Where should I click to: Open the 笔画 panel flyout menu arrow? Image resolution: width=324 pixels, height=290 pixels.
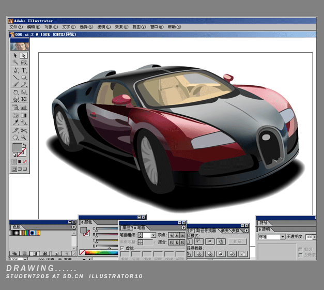pos(183,227)
